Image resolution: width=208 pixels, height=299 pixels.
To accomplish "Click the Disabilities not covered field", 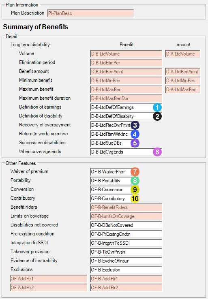I will [x=126, y=225].
